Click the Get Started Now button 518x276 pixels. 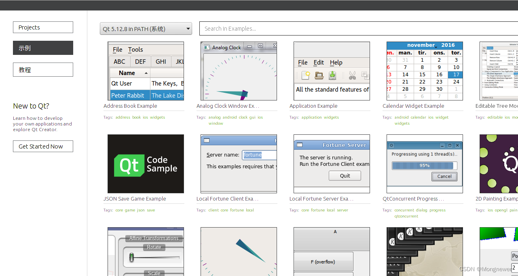coord(43,146)
